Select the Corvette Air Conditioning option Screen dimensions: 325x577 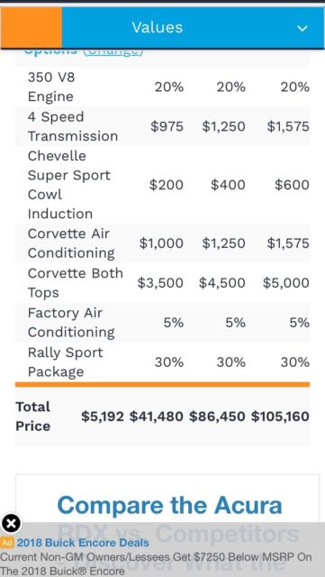pyautogui.click(x=162, y=243)
